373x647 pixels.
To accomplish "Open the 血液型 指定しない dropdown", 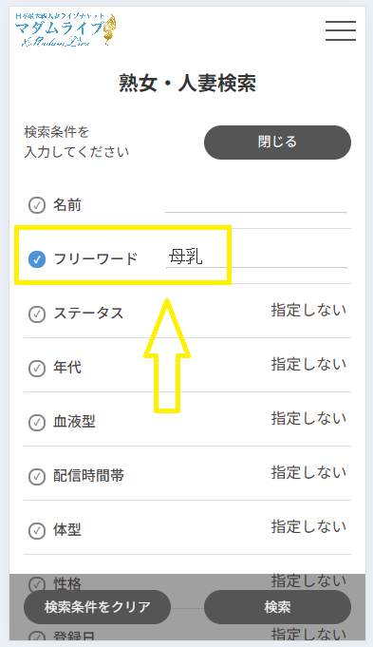I will 308,418.
